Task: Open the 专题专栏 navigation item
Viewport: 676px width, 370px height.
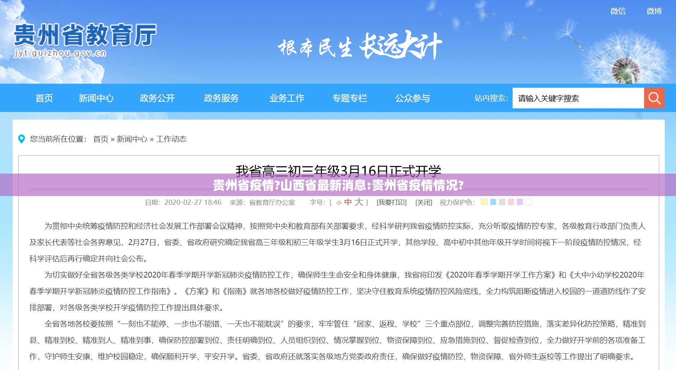Action: 350,98
